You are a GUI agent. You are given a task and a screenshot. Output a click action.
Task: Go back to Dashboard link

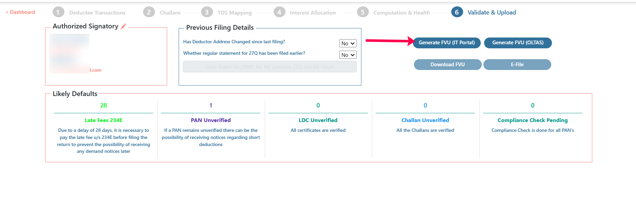tap(20, 12)
